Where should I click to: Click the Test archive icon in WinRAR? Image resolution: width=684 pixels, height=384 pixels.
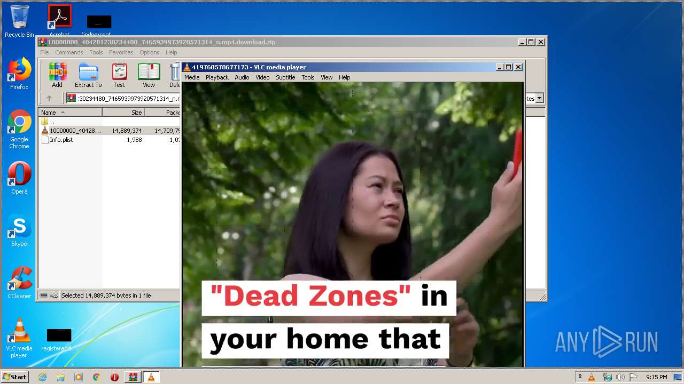(x=119, y=75)
